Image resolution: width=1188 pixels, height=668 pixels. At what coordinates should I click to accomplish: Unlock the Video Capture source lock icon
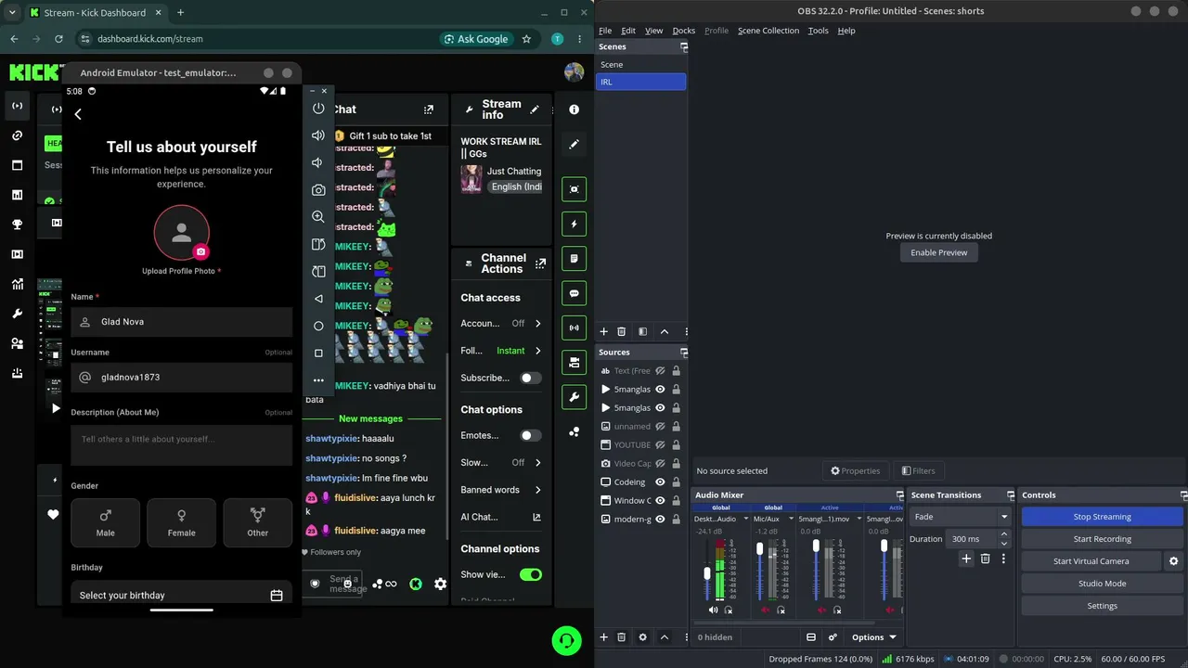click(676, 464)
